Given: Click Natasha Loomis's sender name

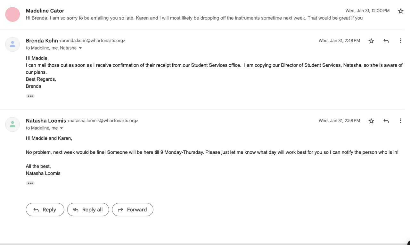Looking at the screenshot, I should tap(46, 121).
